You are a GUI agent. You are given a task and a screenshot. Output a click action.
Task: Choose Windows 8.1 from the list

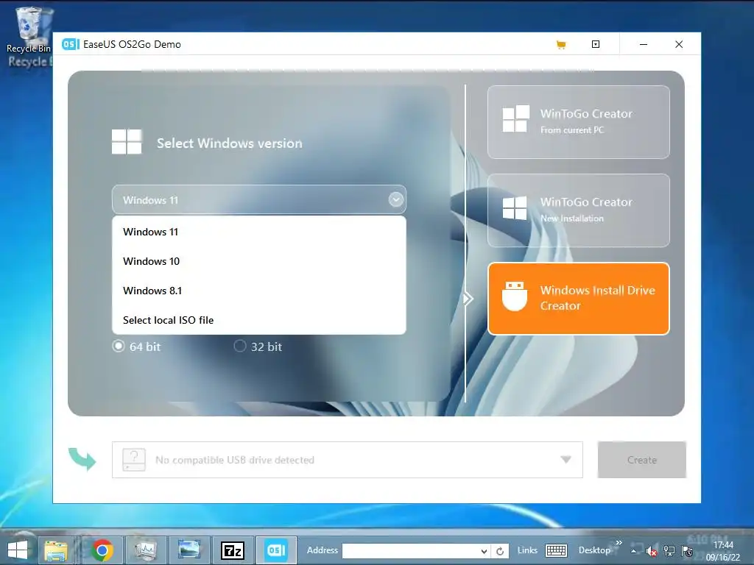point(258,291)
